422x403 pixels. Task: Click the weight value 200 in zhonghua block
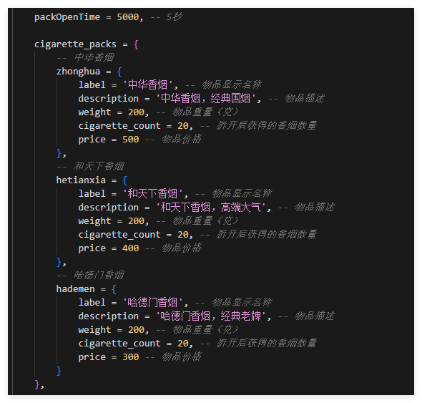pos(136,112)
